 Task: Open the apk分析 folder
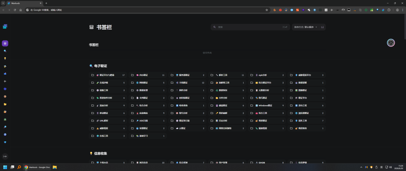267,75
